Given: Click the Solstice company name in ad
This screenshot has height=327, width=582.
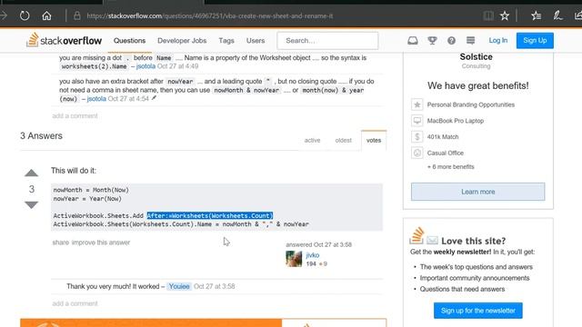Looking at the screenshot, I should point(477,56).
